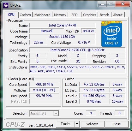The height and width of the screenshot is (131, 132).
Task: Show the About tab
Action: 118,15
